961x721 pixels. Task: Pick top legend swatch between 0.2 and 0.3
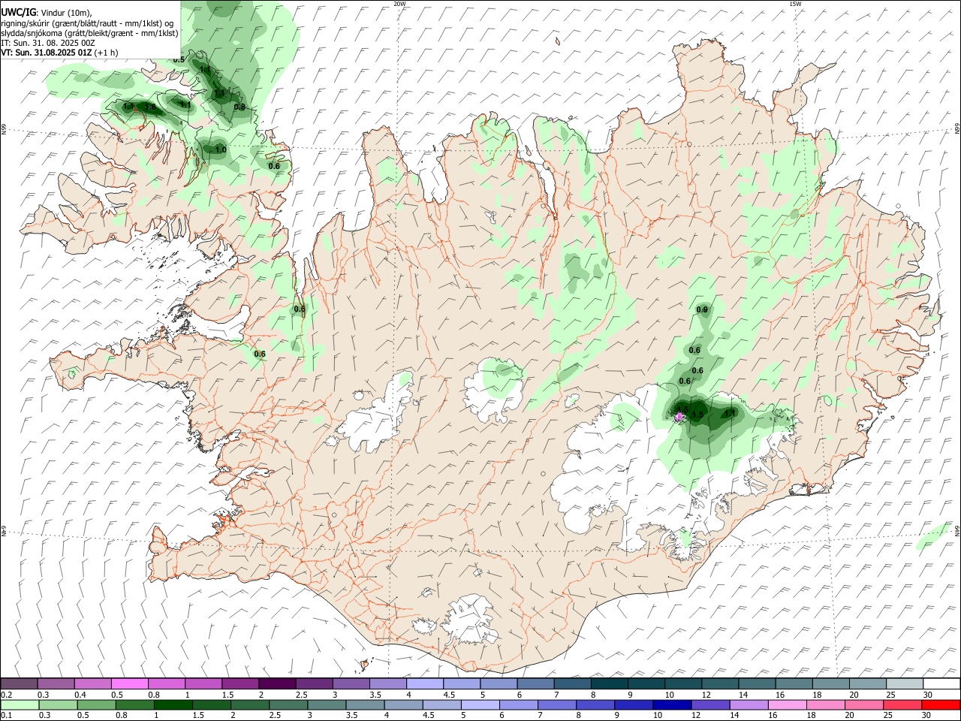point(19,683)
